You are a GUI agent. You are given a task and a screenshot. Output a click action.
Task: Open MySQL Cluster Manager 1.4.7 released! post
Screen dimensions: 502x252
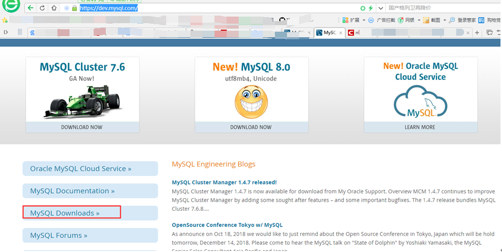[224, 182]
